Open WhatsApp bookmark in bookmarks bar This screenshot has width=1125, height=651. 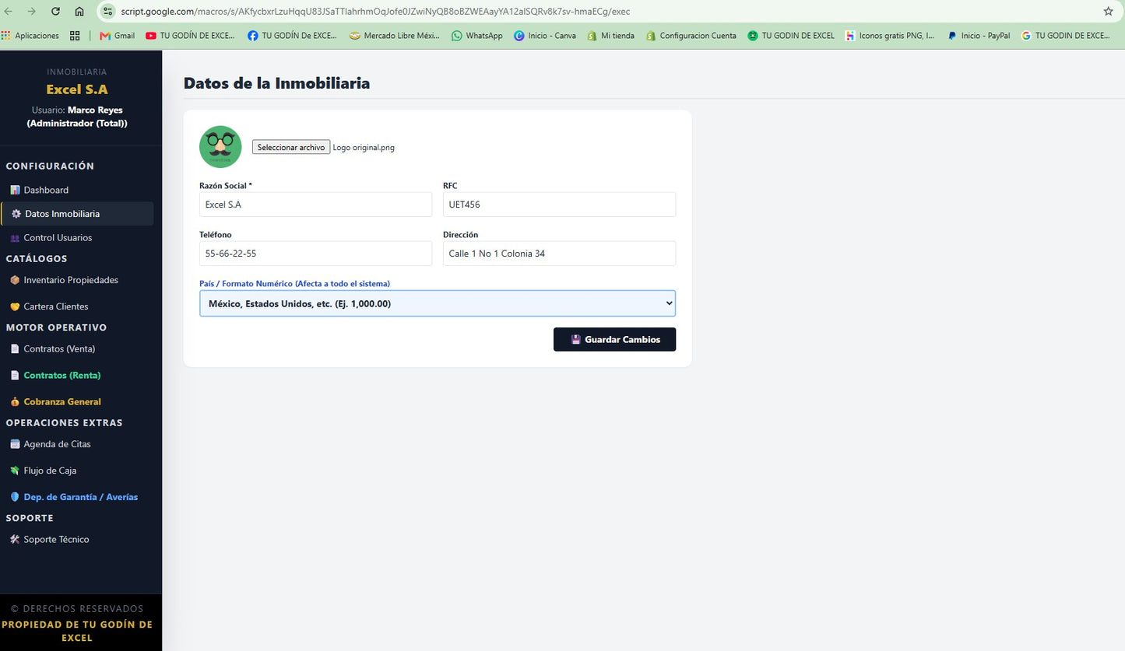point(477,36)
